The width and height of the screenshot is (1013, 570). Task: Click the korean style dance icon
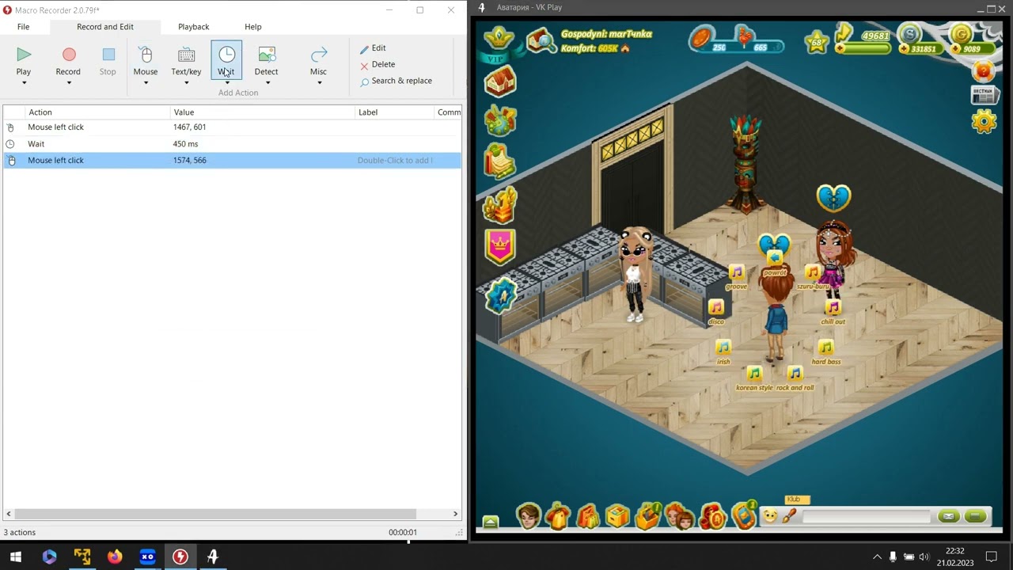(x=754, y=373)
